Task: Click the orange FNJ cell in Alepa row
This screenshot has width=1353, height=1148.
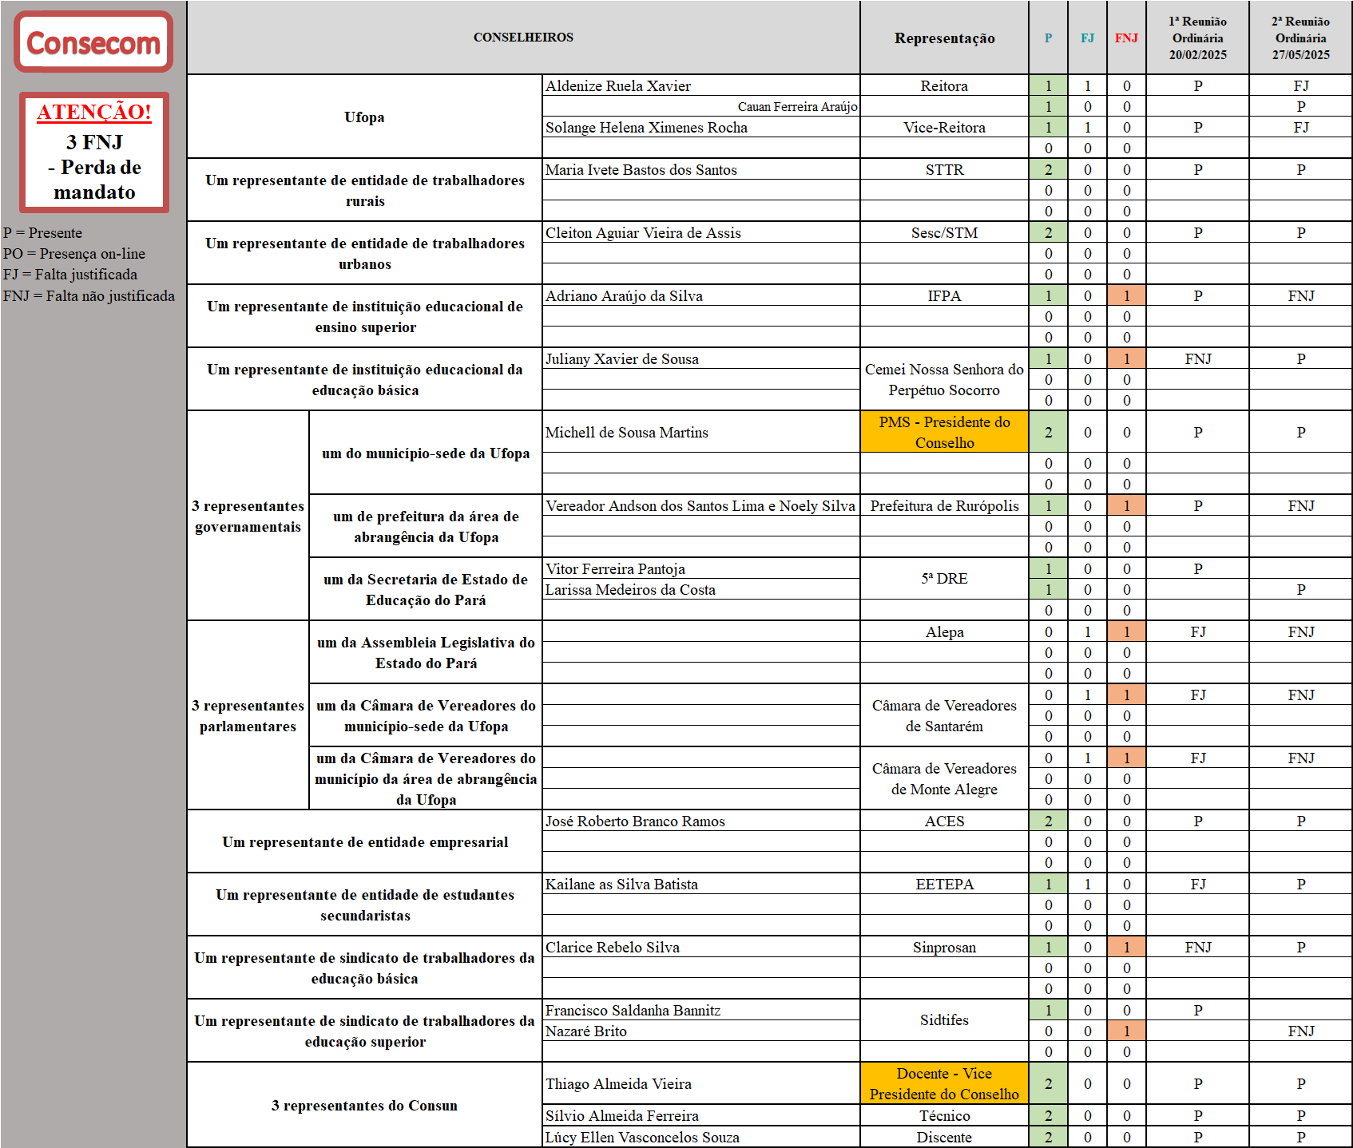Action: (x=1125, y=631)
